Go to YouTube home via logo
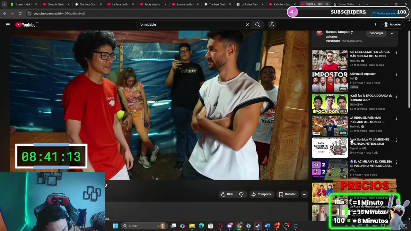This screenshot has width=411, height=231. [25, 25]
